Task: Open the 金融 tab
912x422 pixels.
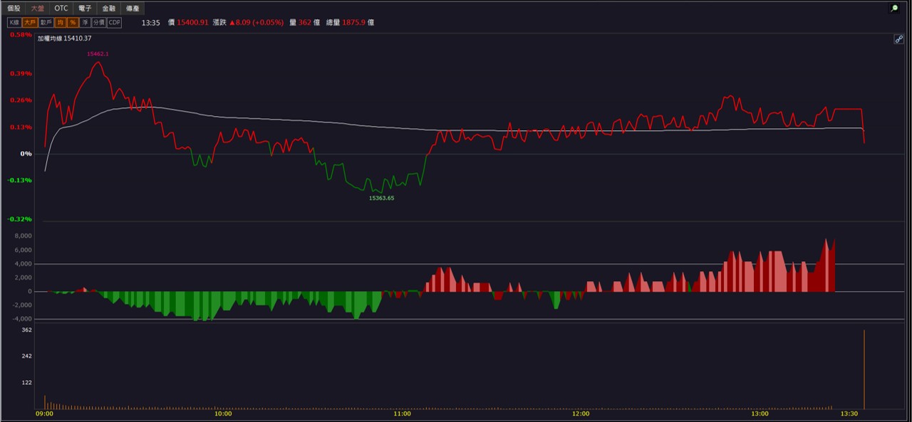Action: point(108,9)
